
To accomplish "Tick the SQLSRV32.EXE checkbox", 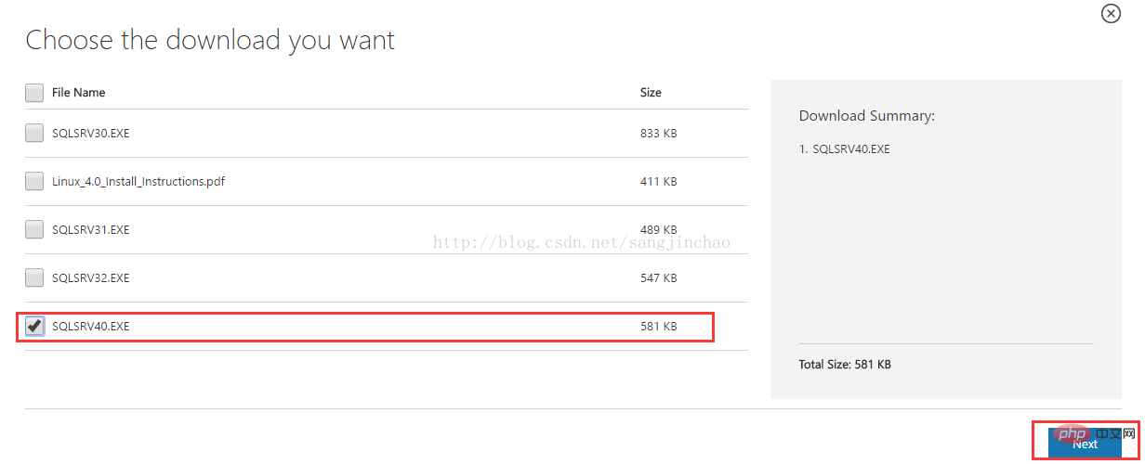I will point(34,277).
